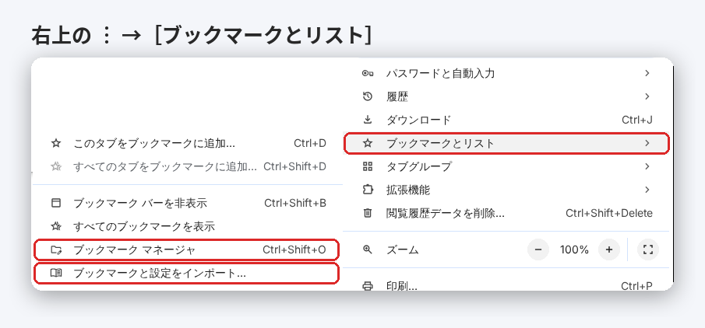Click the printer icon beside 印刷
Viewport: 705px width, 328px height.
368,286
